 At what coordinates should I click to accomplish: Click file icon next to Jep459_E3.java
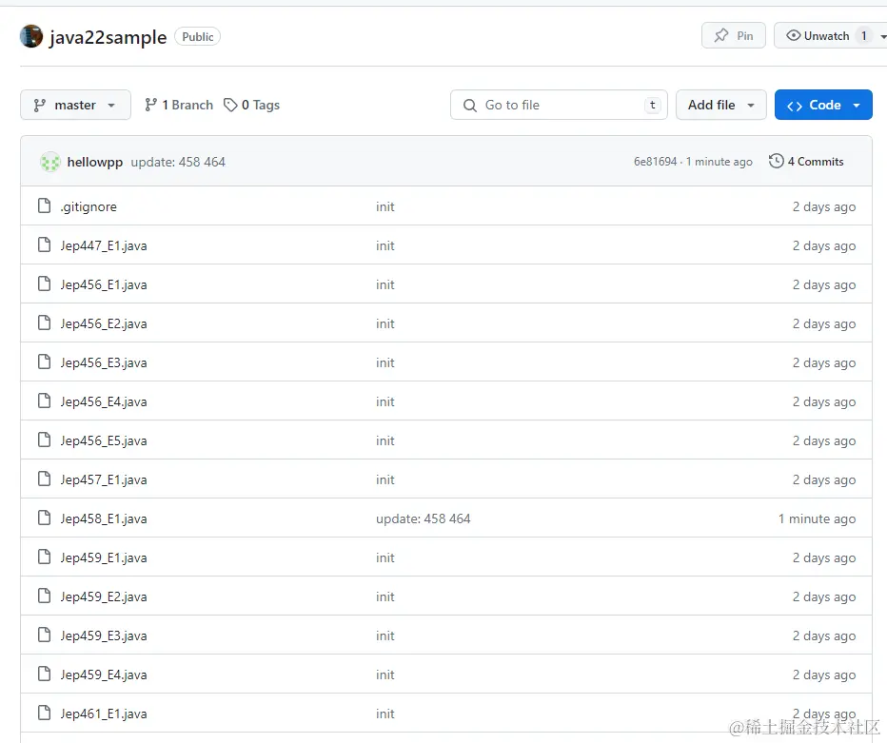[x=44, y=635]
